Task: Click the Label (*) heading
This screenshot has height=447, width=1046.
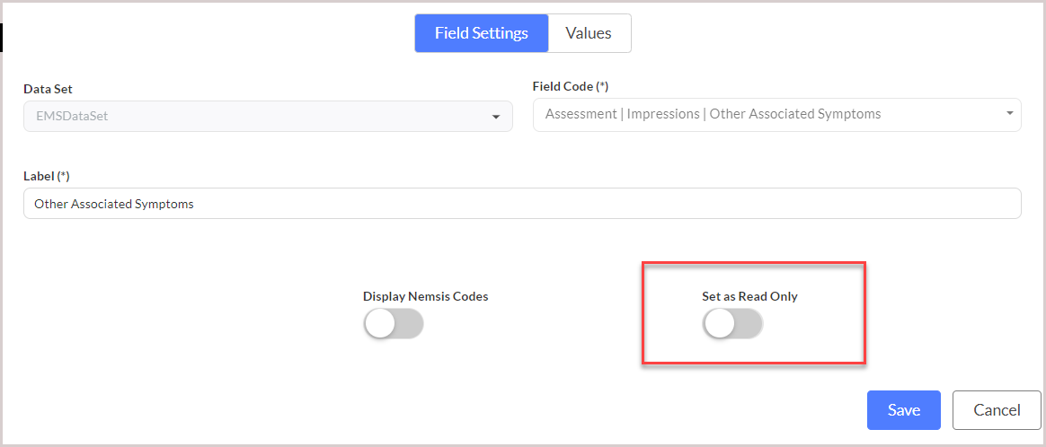Action: (x=47, y=176)
